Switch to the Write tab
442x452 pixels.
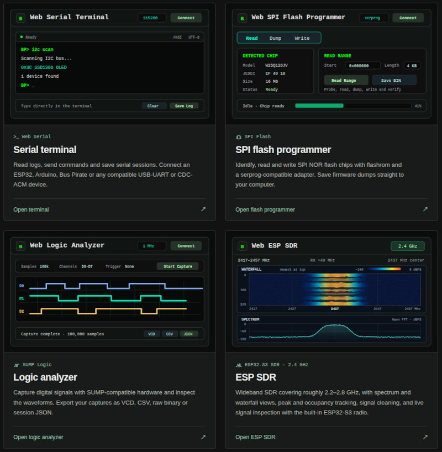click(x=302, y=38)
